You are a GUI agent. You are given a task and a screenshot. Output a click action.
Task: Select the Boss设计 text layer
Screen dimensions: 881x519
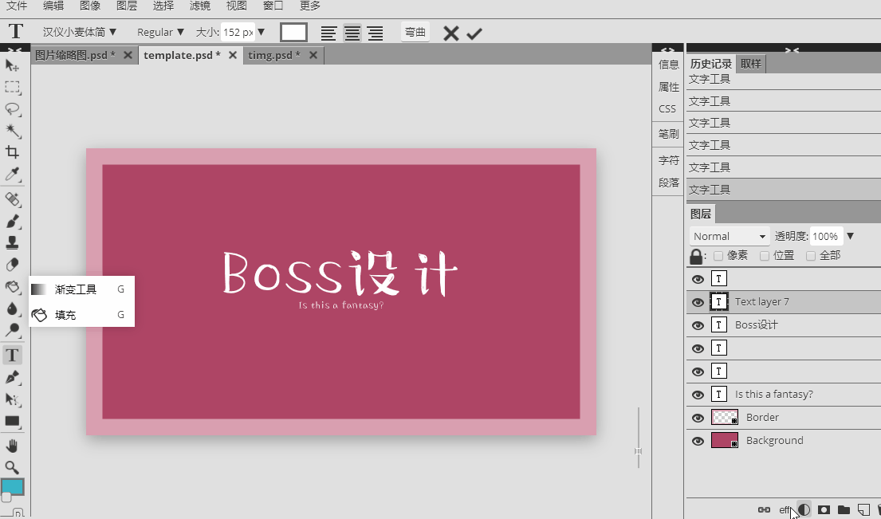pyautogui.click(x=756, y=325)
